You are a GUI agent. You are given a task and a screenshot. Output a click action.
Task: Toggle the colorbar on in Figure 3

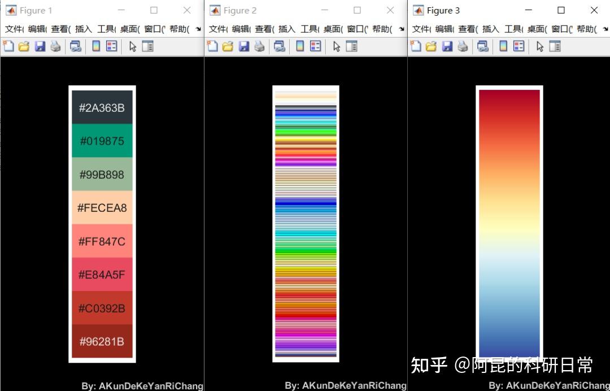[x=504, y=46]
